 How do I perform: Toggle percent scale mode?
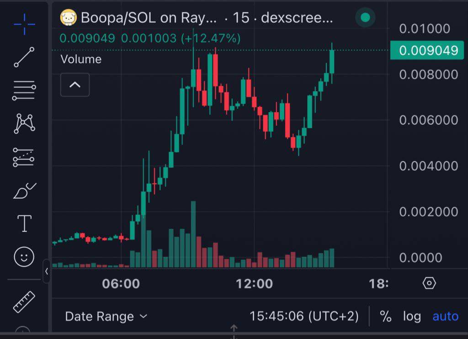click(386, 316)
